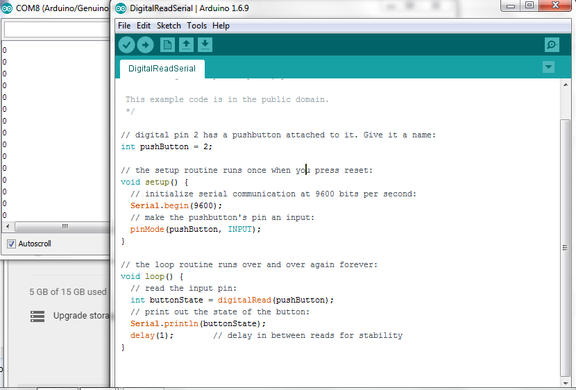Minimize the Arduino IDE window
The height and width of the screenshot is (390, 576).
click(511, 5)
